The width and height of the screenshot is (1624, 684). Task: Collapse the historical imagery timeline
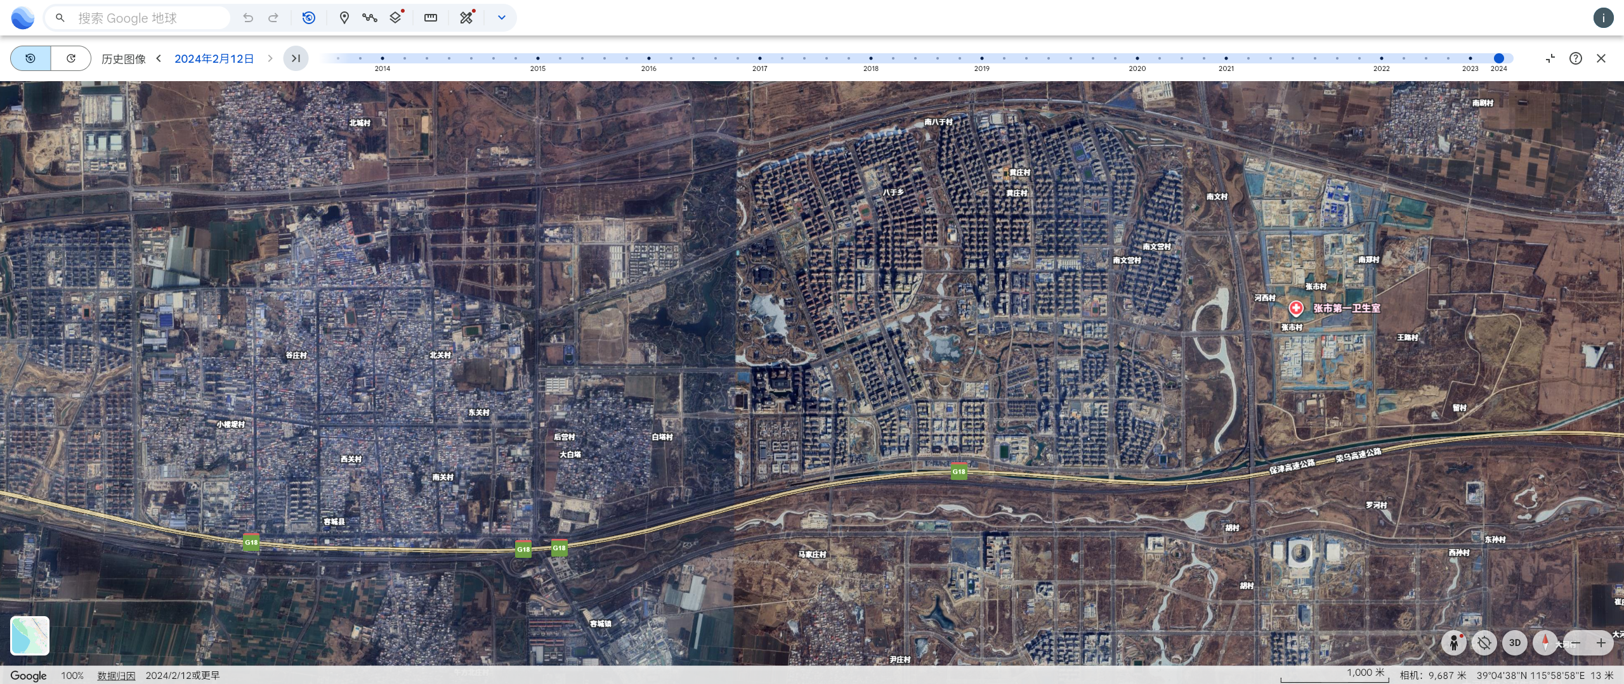tap(1550, 58)
